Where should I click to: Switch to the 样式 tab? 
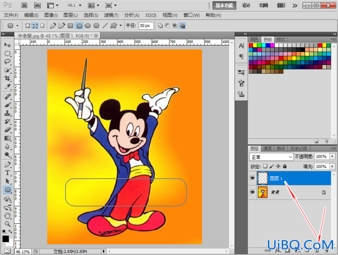(x=280, y=40)
